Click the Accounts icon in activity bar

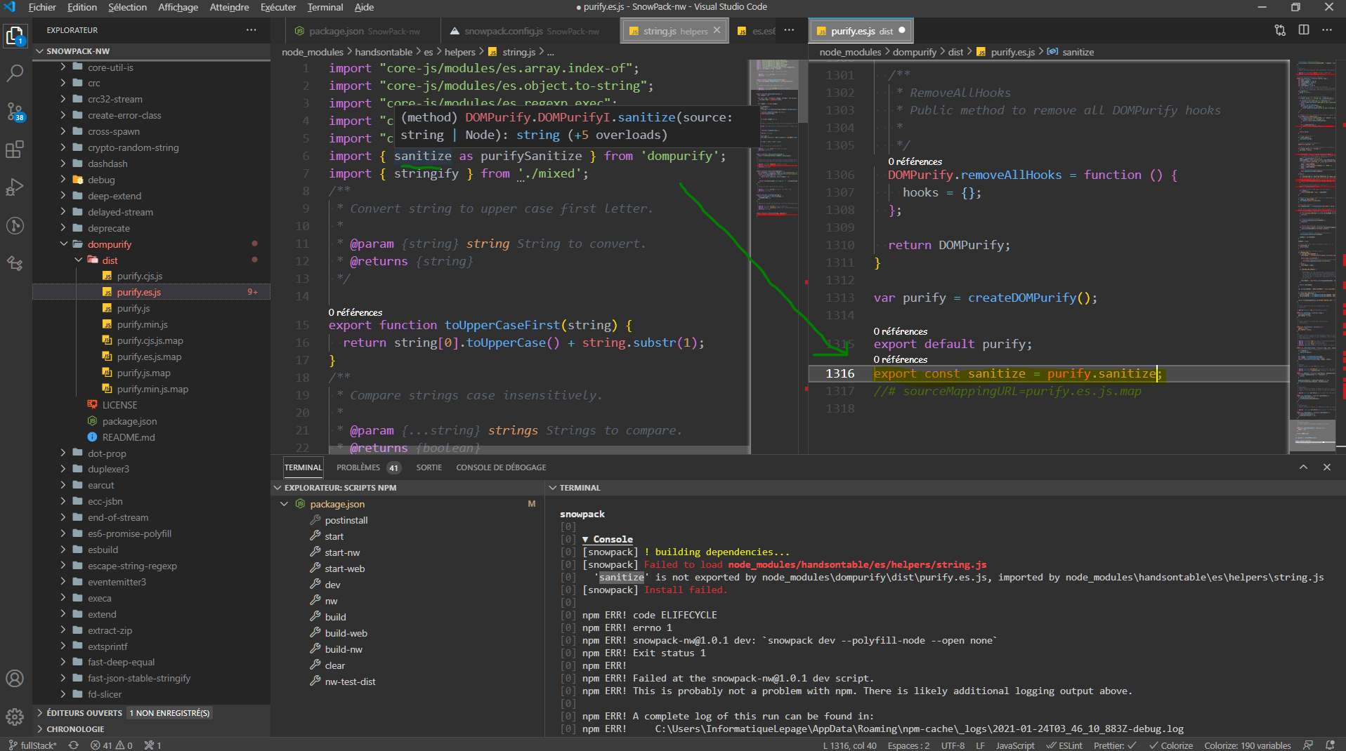click(15, 679)
